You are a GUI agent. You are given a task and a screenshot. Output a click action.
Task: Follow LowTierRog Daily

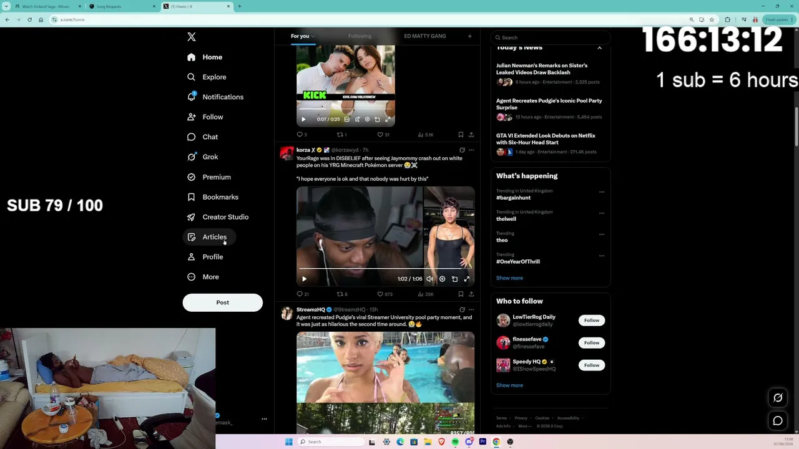[592, 321]
